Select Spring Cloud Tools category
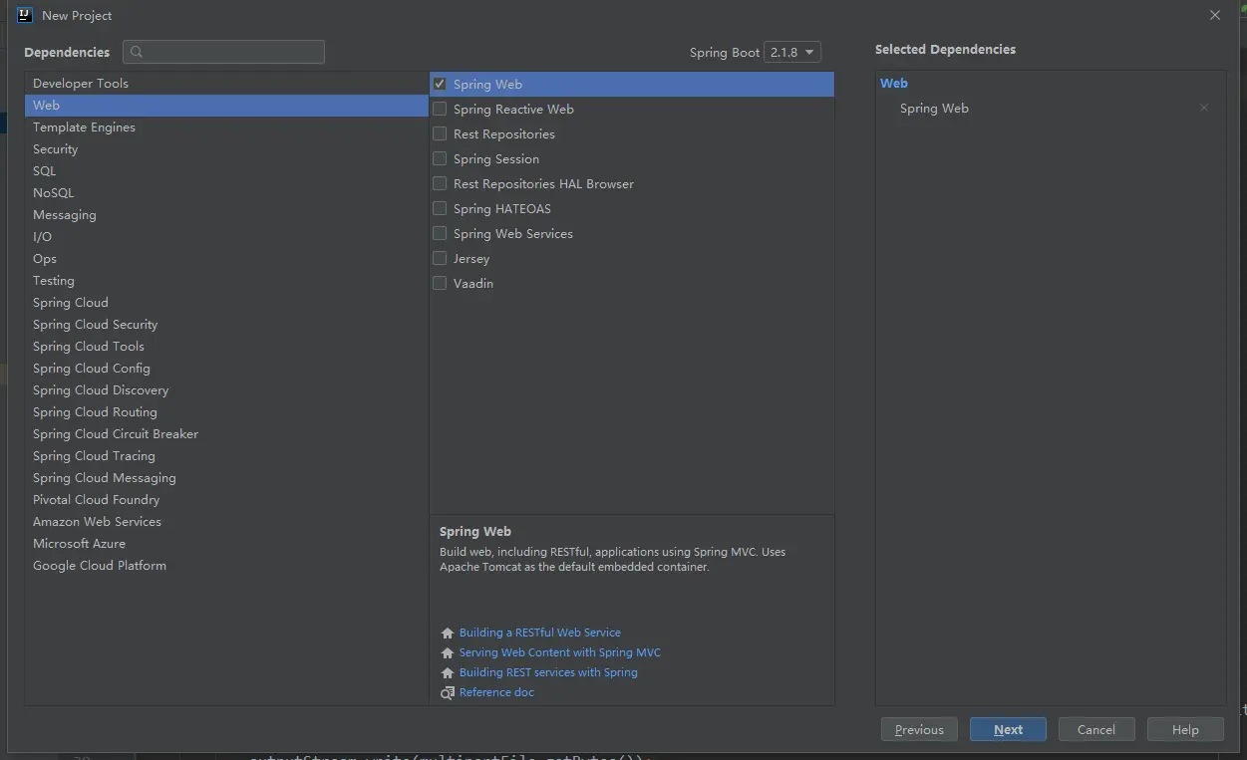 click(x=226, y=347)
